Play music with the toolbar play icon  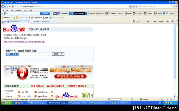pos(70,13)
